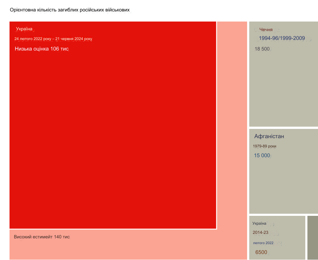
Task: Click the 'Чечня' label
Action: pyautogui.click(x=266, y=30)
